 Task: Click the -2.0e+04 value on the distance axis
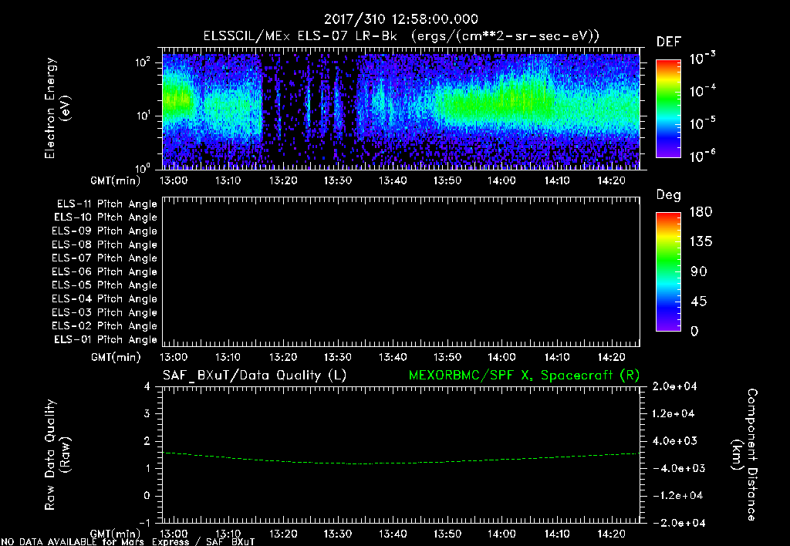tap(679, 523)
